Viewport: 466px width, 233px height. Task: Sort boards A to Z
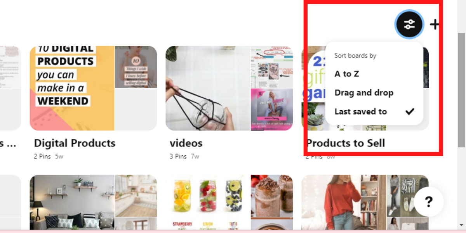click(x=347, y=73)
